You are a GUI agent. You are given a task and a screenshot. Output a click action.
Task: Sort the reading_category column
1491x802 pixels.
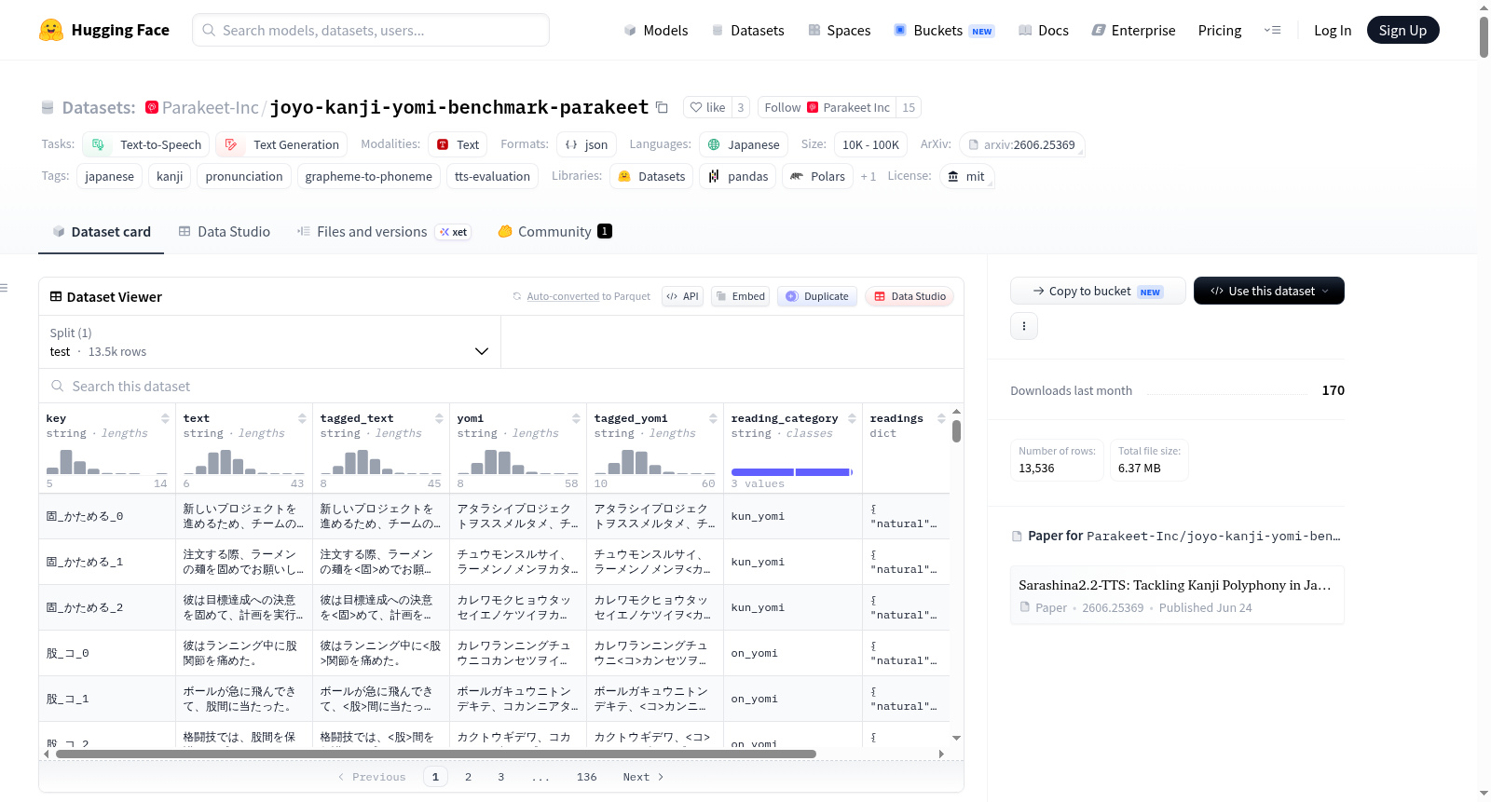852,418
